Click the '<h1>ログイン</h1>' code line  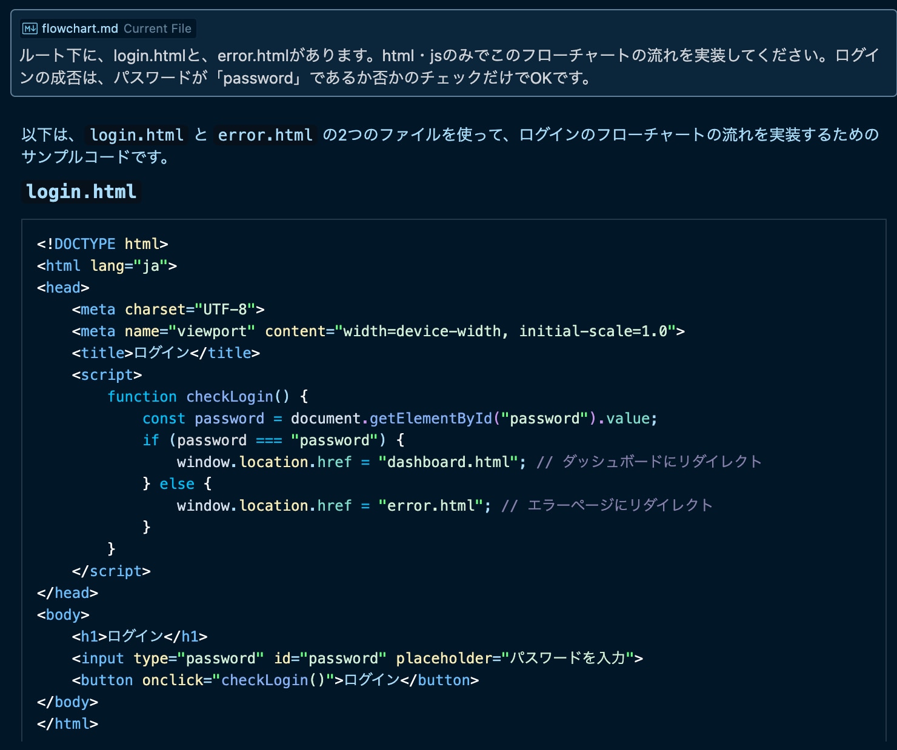140,636
